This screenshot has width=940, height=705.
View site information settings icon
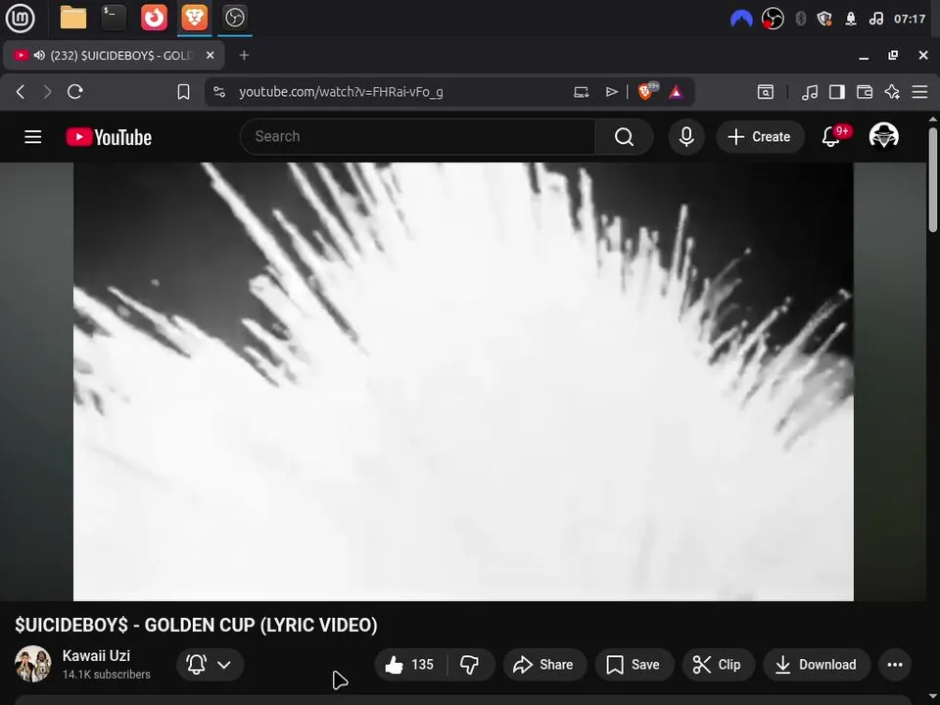pos(219,92)
